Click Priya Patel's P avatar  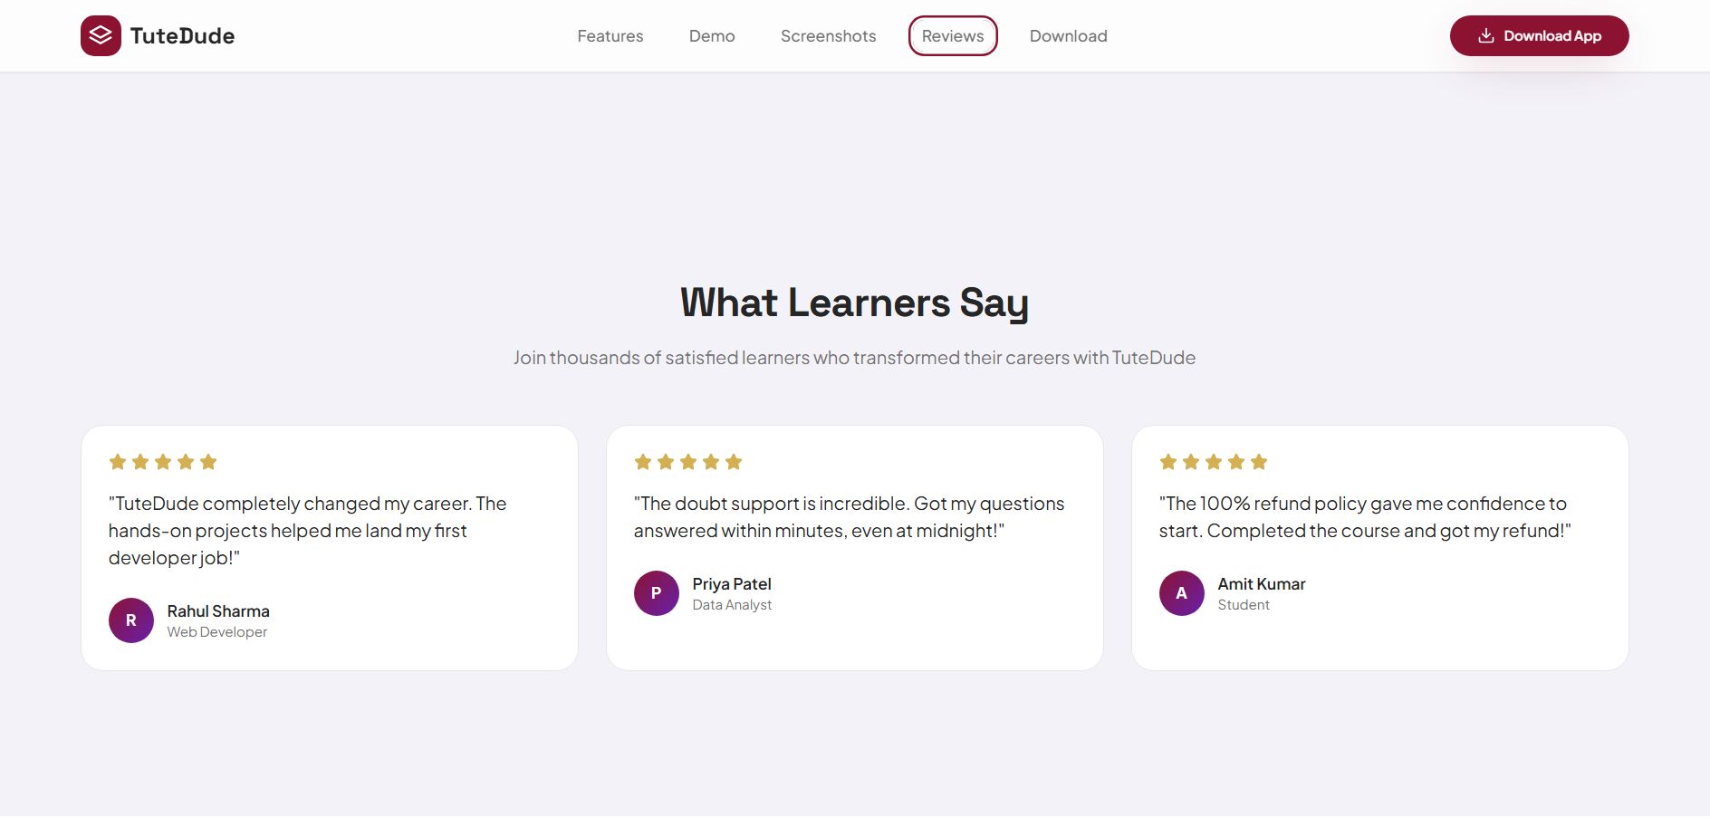click(x=657, y=593)
